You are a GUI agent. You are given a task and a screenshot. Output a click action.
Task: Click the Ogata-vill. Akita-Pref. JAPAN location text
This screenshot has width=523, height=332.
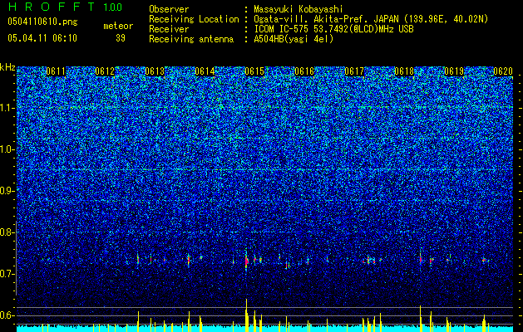371,19
